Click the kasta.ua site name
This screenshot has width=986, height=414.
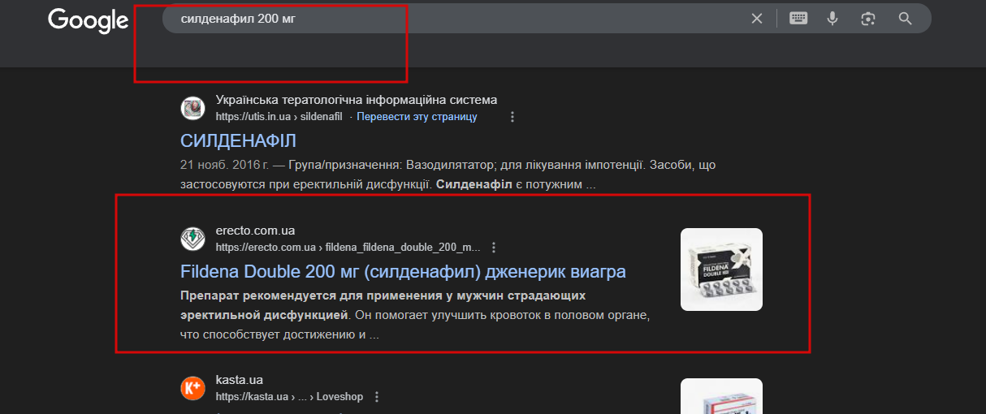[x=240, y=380]
